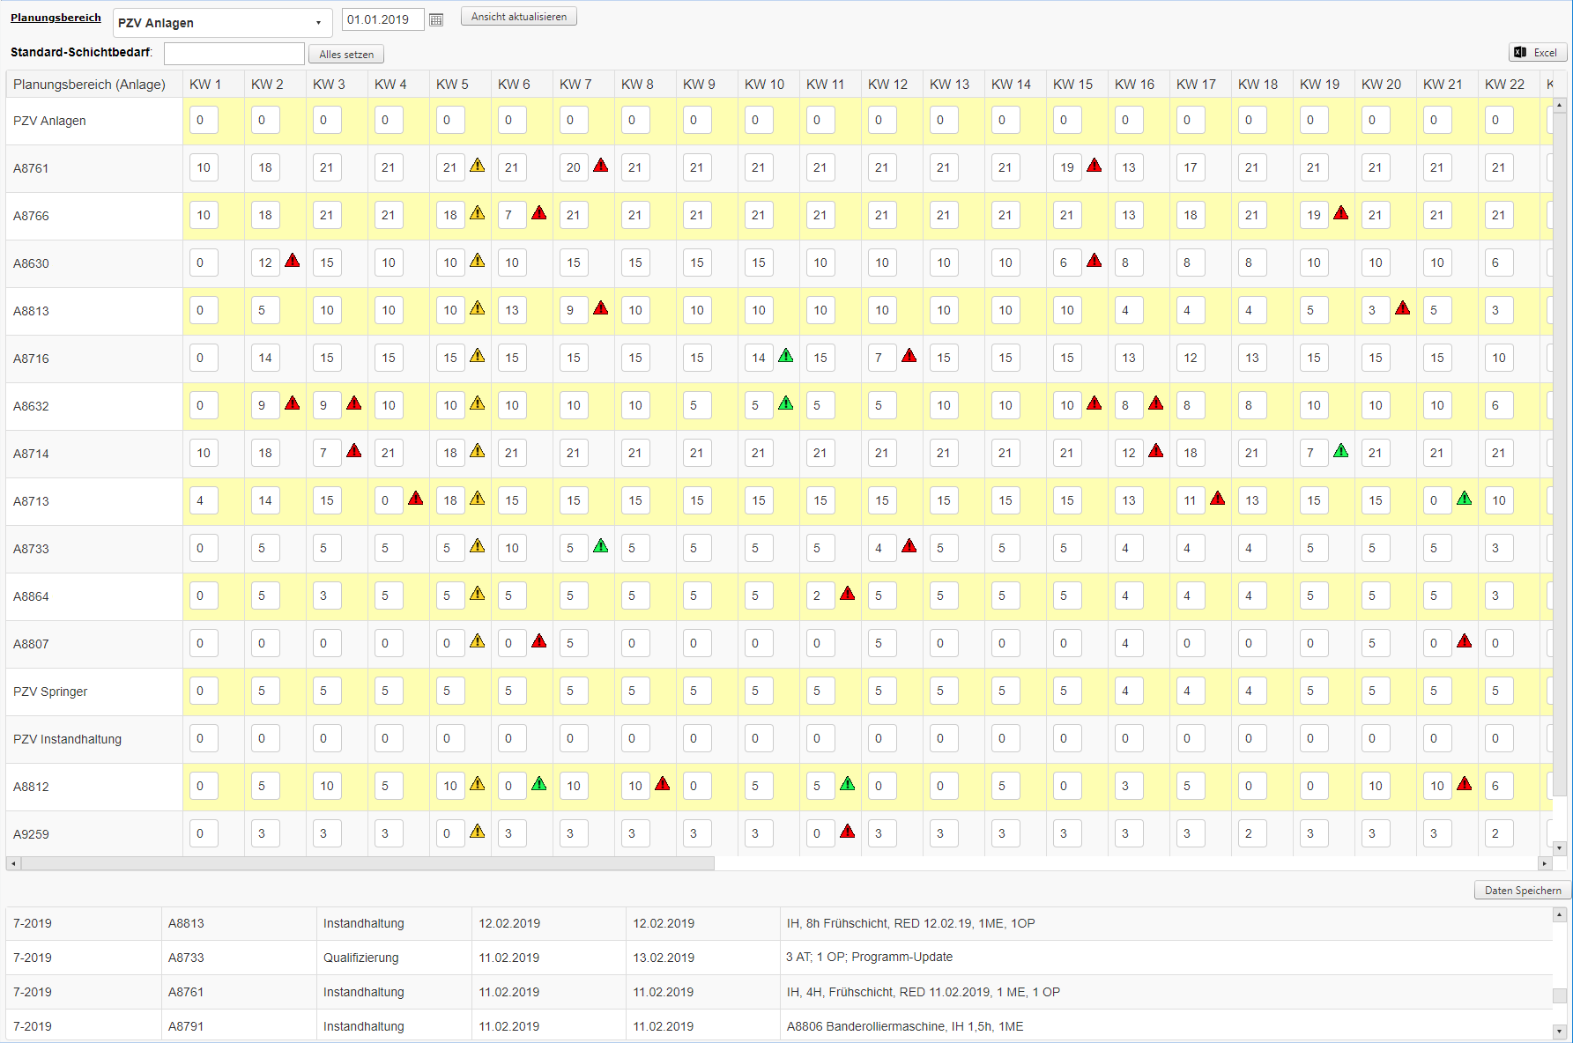The height and width of the screenshot is (1043, 1573).
Task: Focus the Standard-Schichtbedarf input field
Action: [234, 54]
